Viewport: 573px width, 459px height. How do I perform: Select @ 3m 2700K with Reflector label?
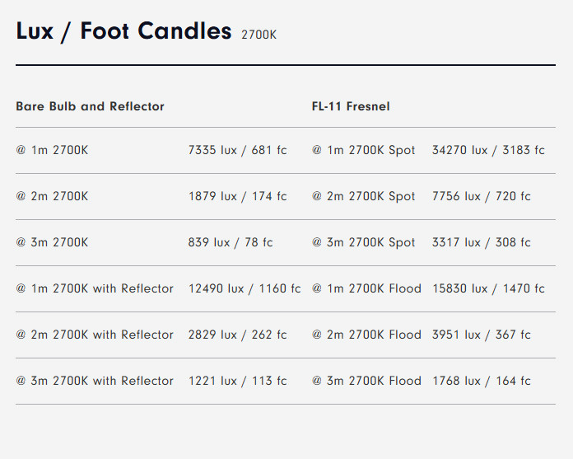pyautogui.click(x=95, y=381)
